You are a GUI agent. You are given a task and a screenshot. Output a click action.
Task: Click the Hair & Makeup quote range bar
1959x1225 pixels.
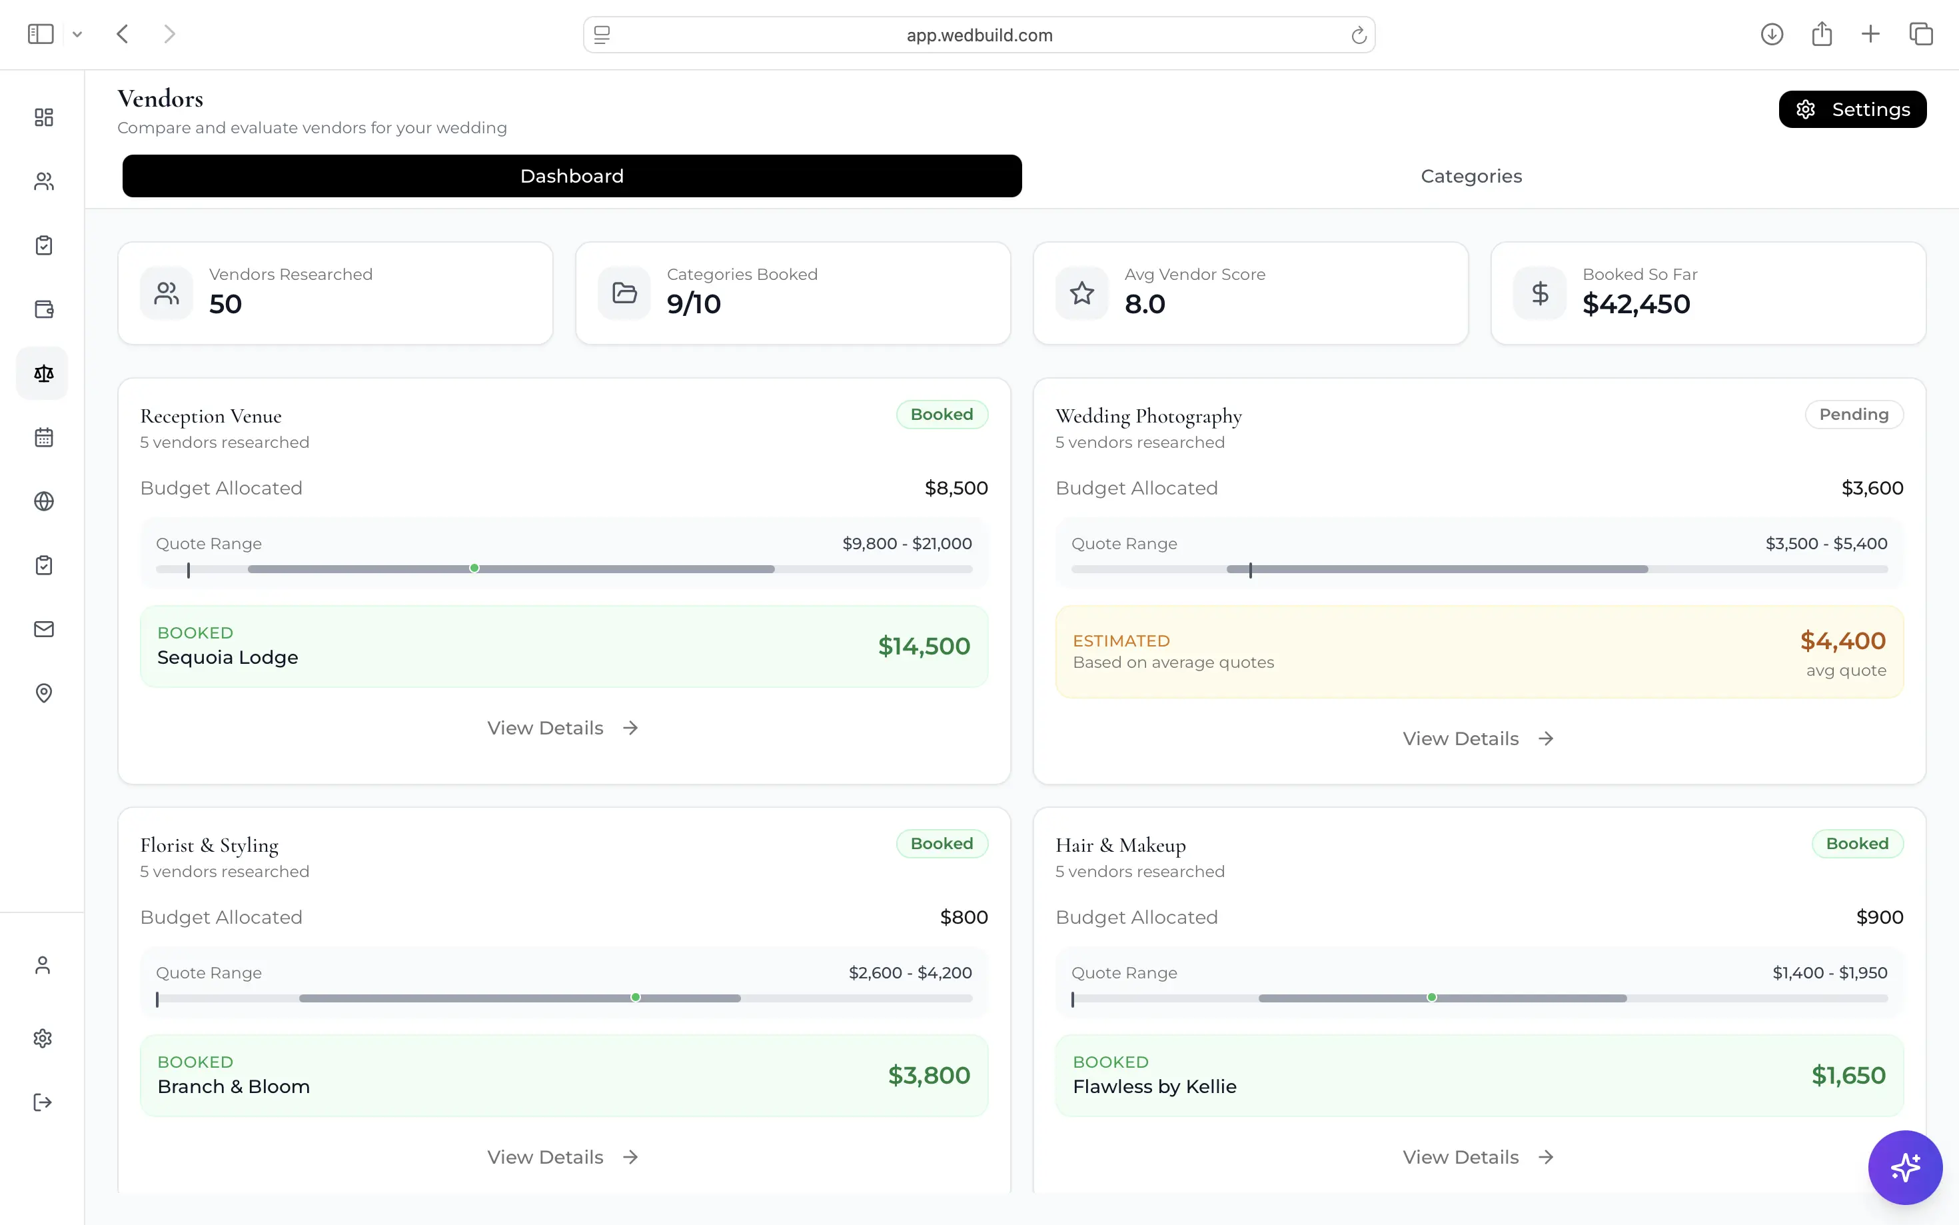[1479, 998]
